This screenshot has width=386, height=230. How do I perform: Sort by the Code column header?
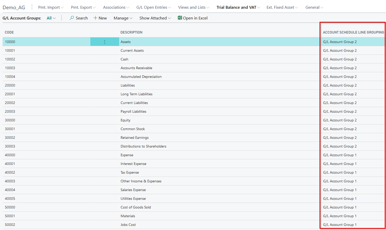click(x=9, y=33)
